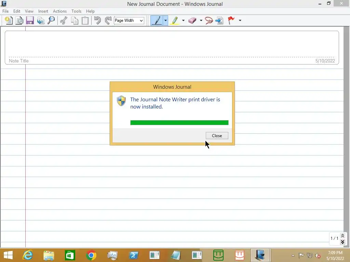Click the New Note toolbar icon
This screenshot has height=262, width=350.
coord(9,20)
